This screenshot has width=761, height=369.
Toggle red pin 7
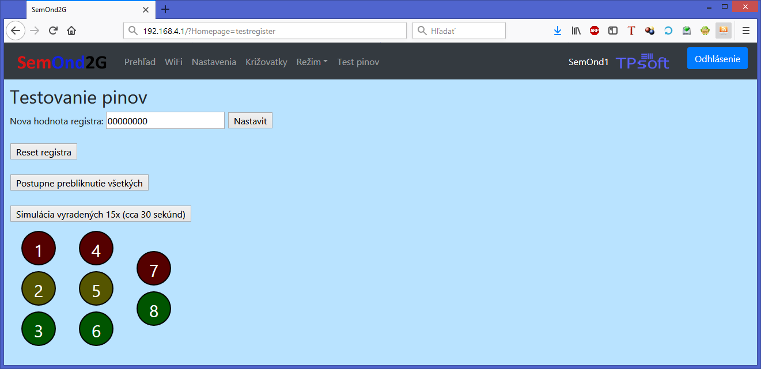[154, 269]
